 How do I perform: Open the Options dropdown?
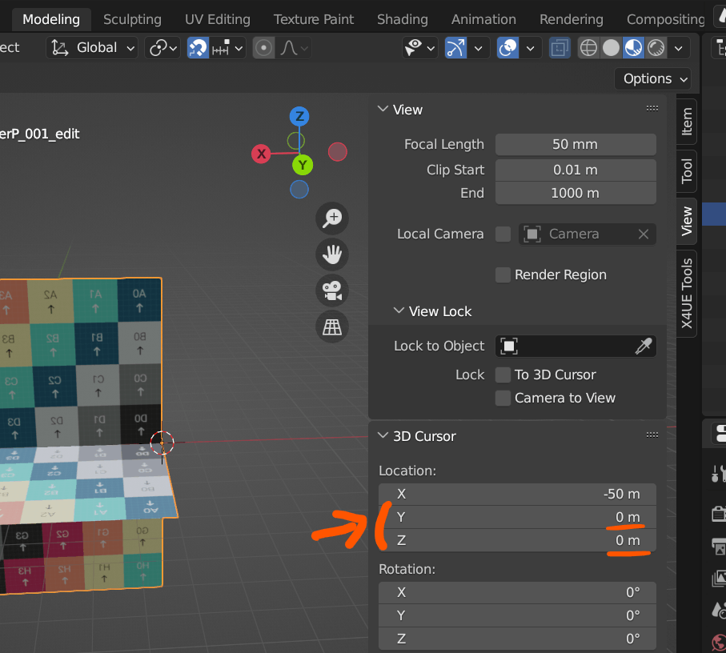[x=653, y=78]
